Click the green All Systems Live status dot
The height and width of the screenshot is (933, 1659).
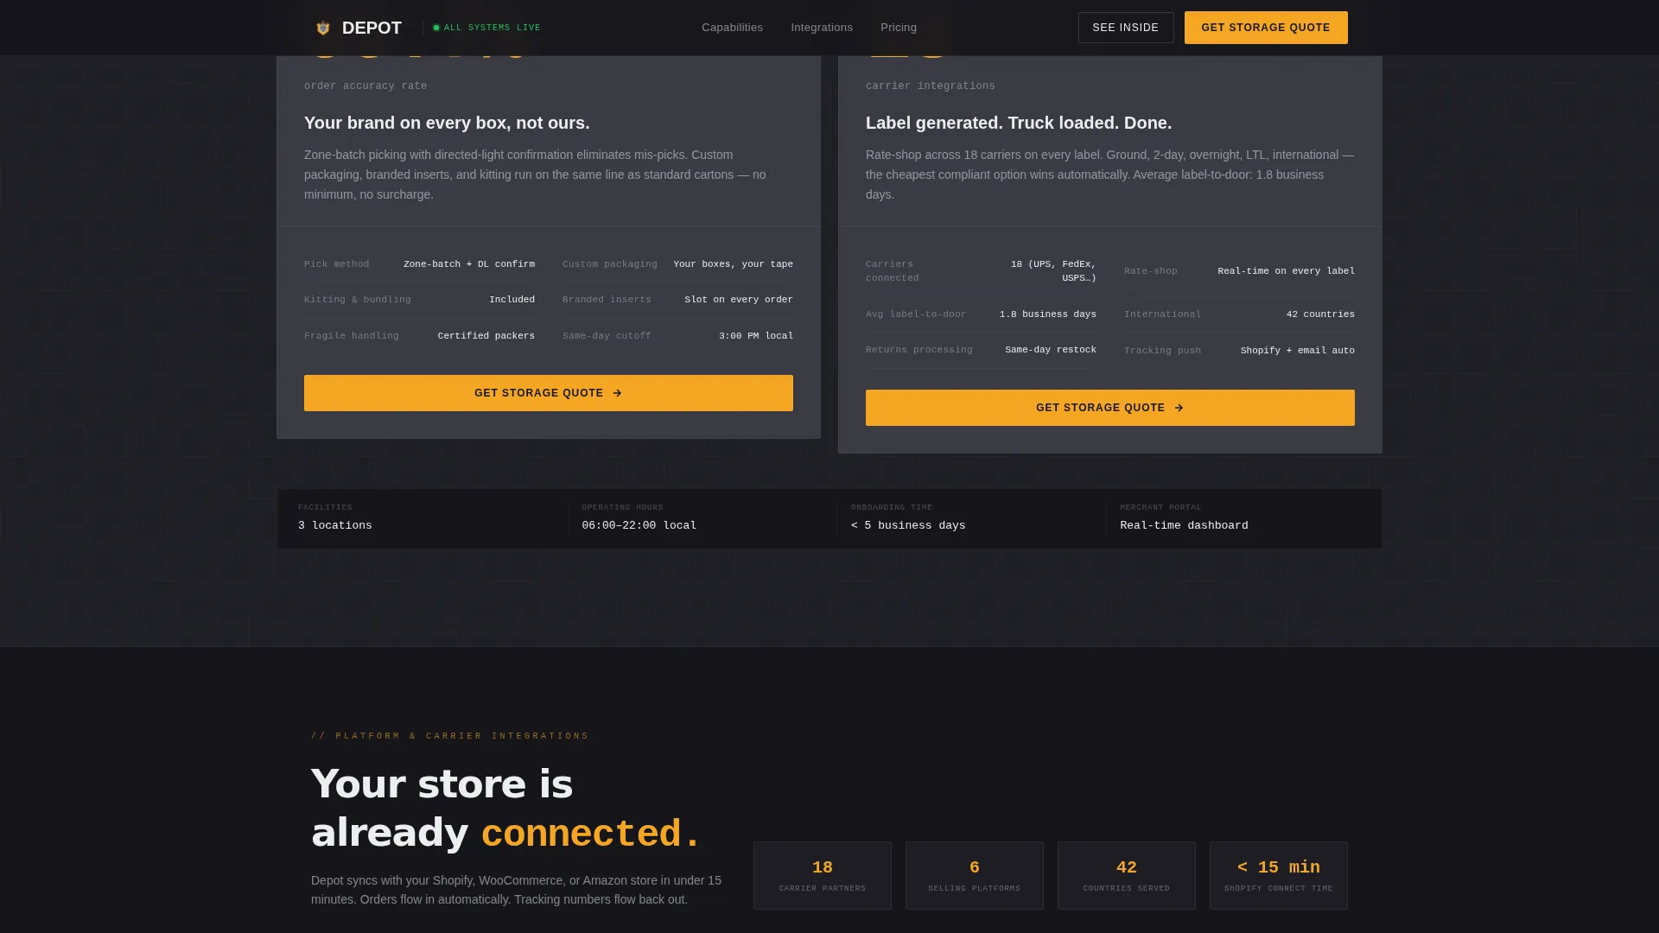436,28
